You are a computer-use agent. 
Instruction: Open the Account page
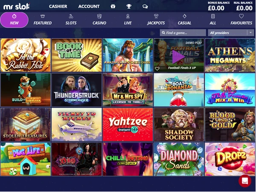click(x=89, y=6)
